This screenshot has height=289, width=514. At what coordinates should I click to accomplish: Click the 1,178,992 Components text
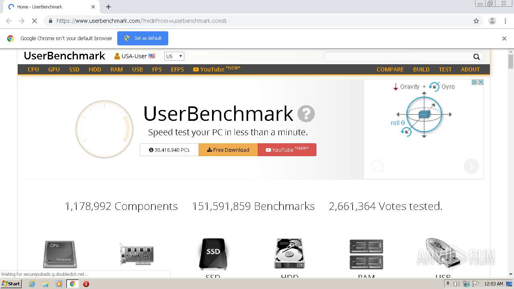[x=121, y=206]
